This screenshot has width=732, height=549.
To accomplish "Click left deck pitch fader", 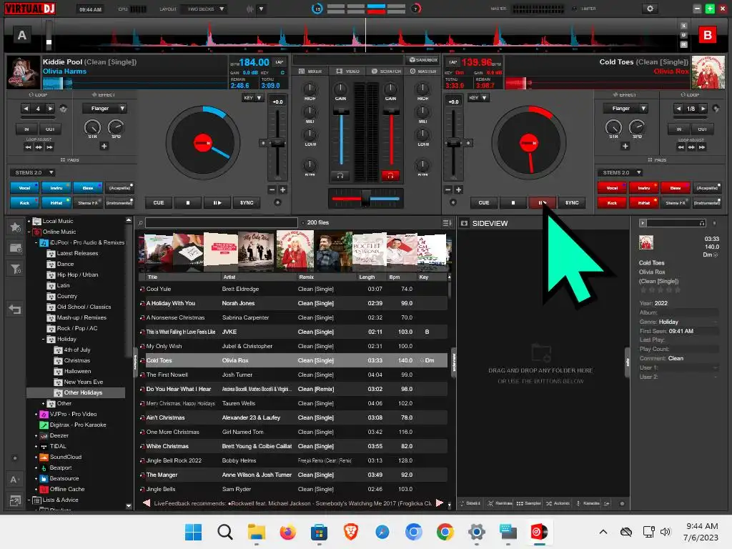I will [277, 142].
